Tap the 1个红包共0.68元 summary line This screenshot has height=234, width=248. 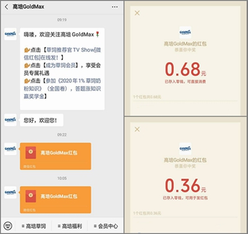point(147,97)
